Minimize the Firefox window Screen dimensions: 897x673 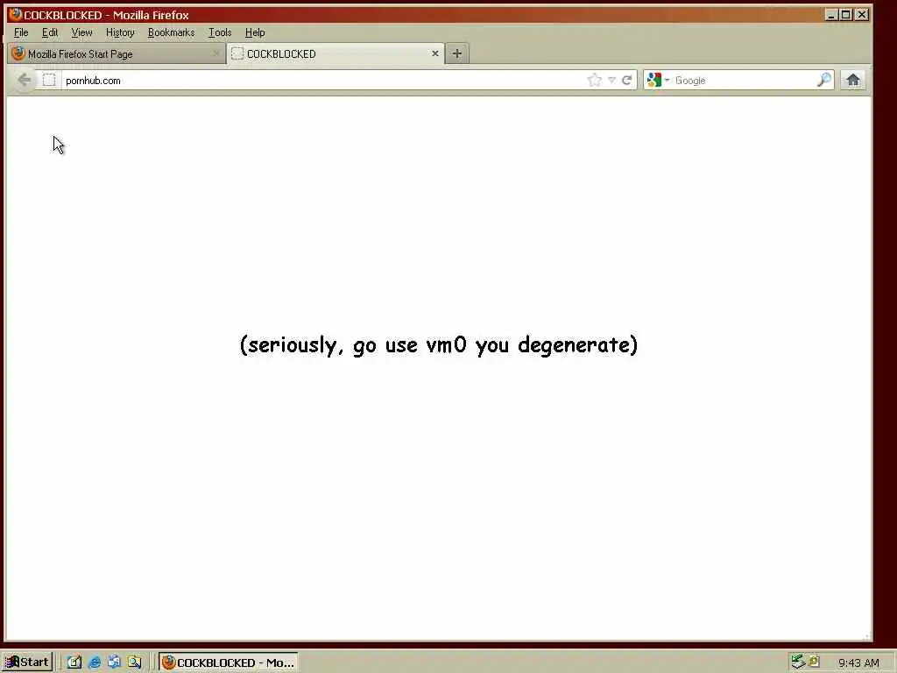click(831, 15)
